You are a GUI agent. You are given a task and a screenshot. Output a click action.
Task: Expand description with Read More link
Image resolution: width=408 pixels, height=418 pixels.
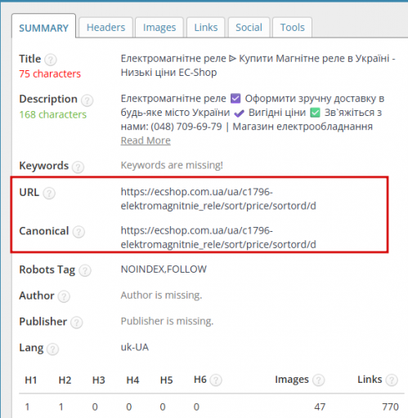click(146, 140)
